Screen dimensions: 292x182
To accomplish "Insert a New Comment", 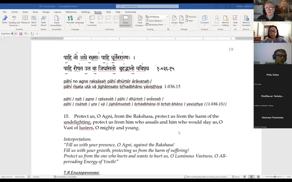I will [92, 20].
